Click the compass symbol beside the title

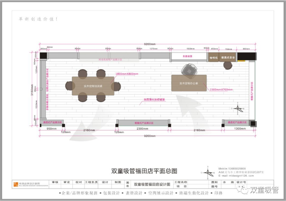(x=209, y=173)
